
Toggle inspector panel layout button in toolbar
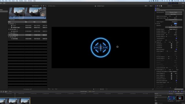click(177, 3)
